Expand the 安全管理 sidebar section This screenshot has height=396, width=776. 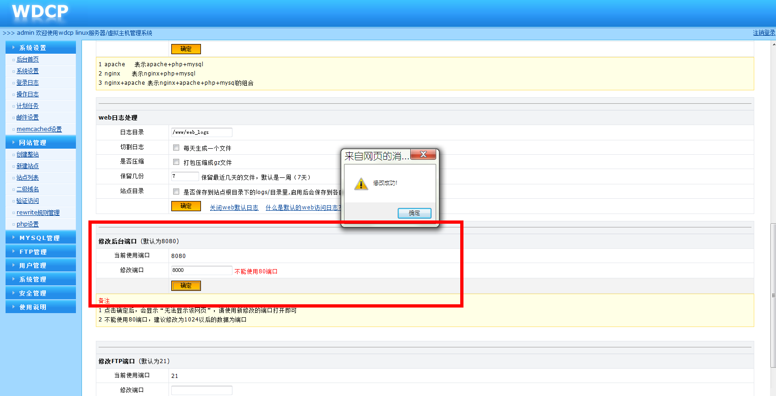pos(41,293)
